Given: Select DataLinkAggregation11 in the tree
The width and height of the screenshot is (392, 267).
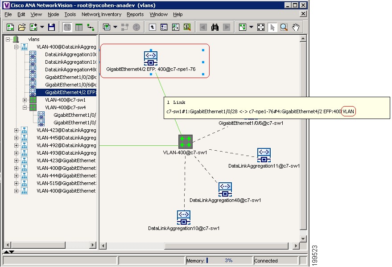Looking at the screenshot, I should [70, 62].
